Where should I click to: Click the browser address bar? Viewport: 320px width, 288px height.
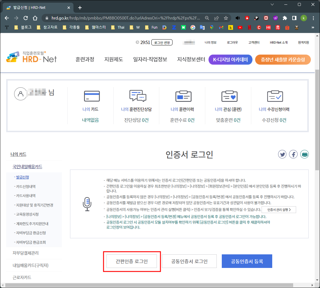[x=118, y=18]
